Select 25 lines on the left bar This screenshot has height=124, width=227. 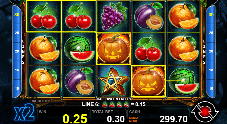(17, 33)
